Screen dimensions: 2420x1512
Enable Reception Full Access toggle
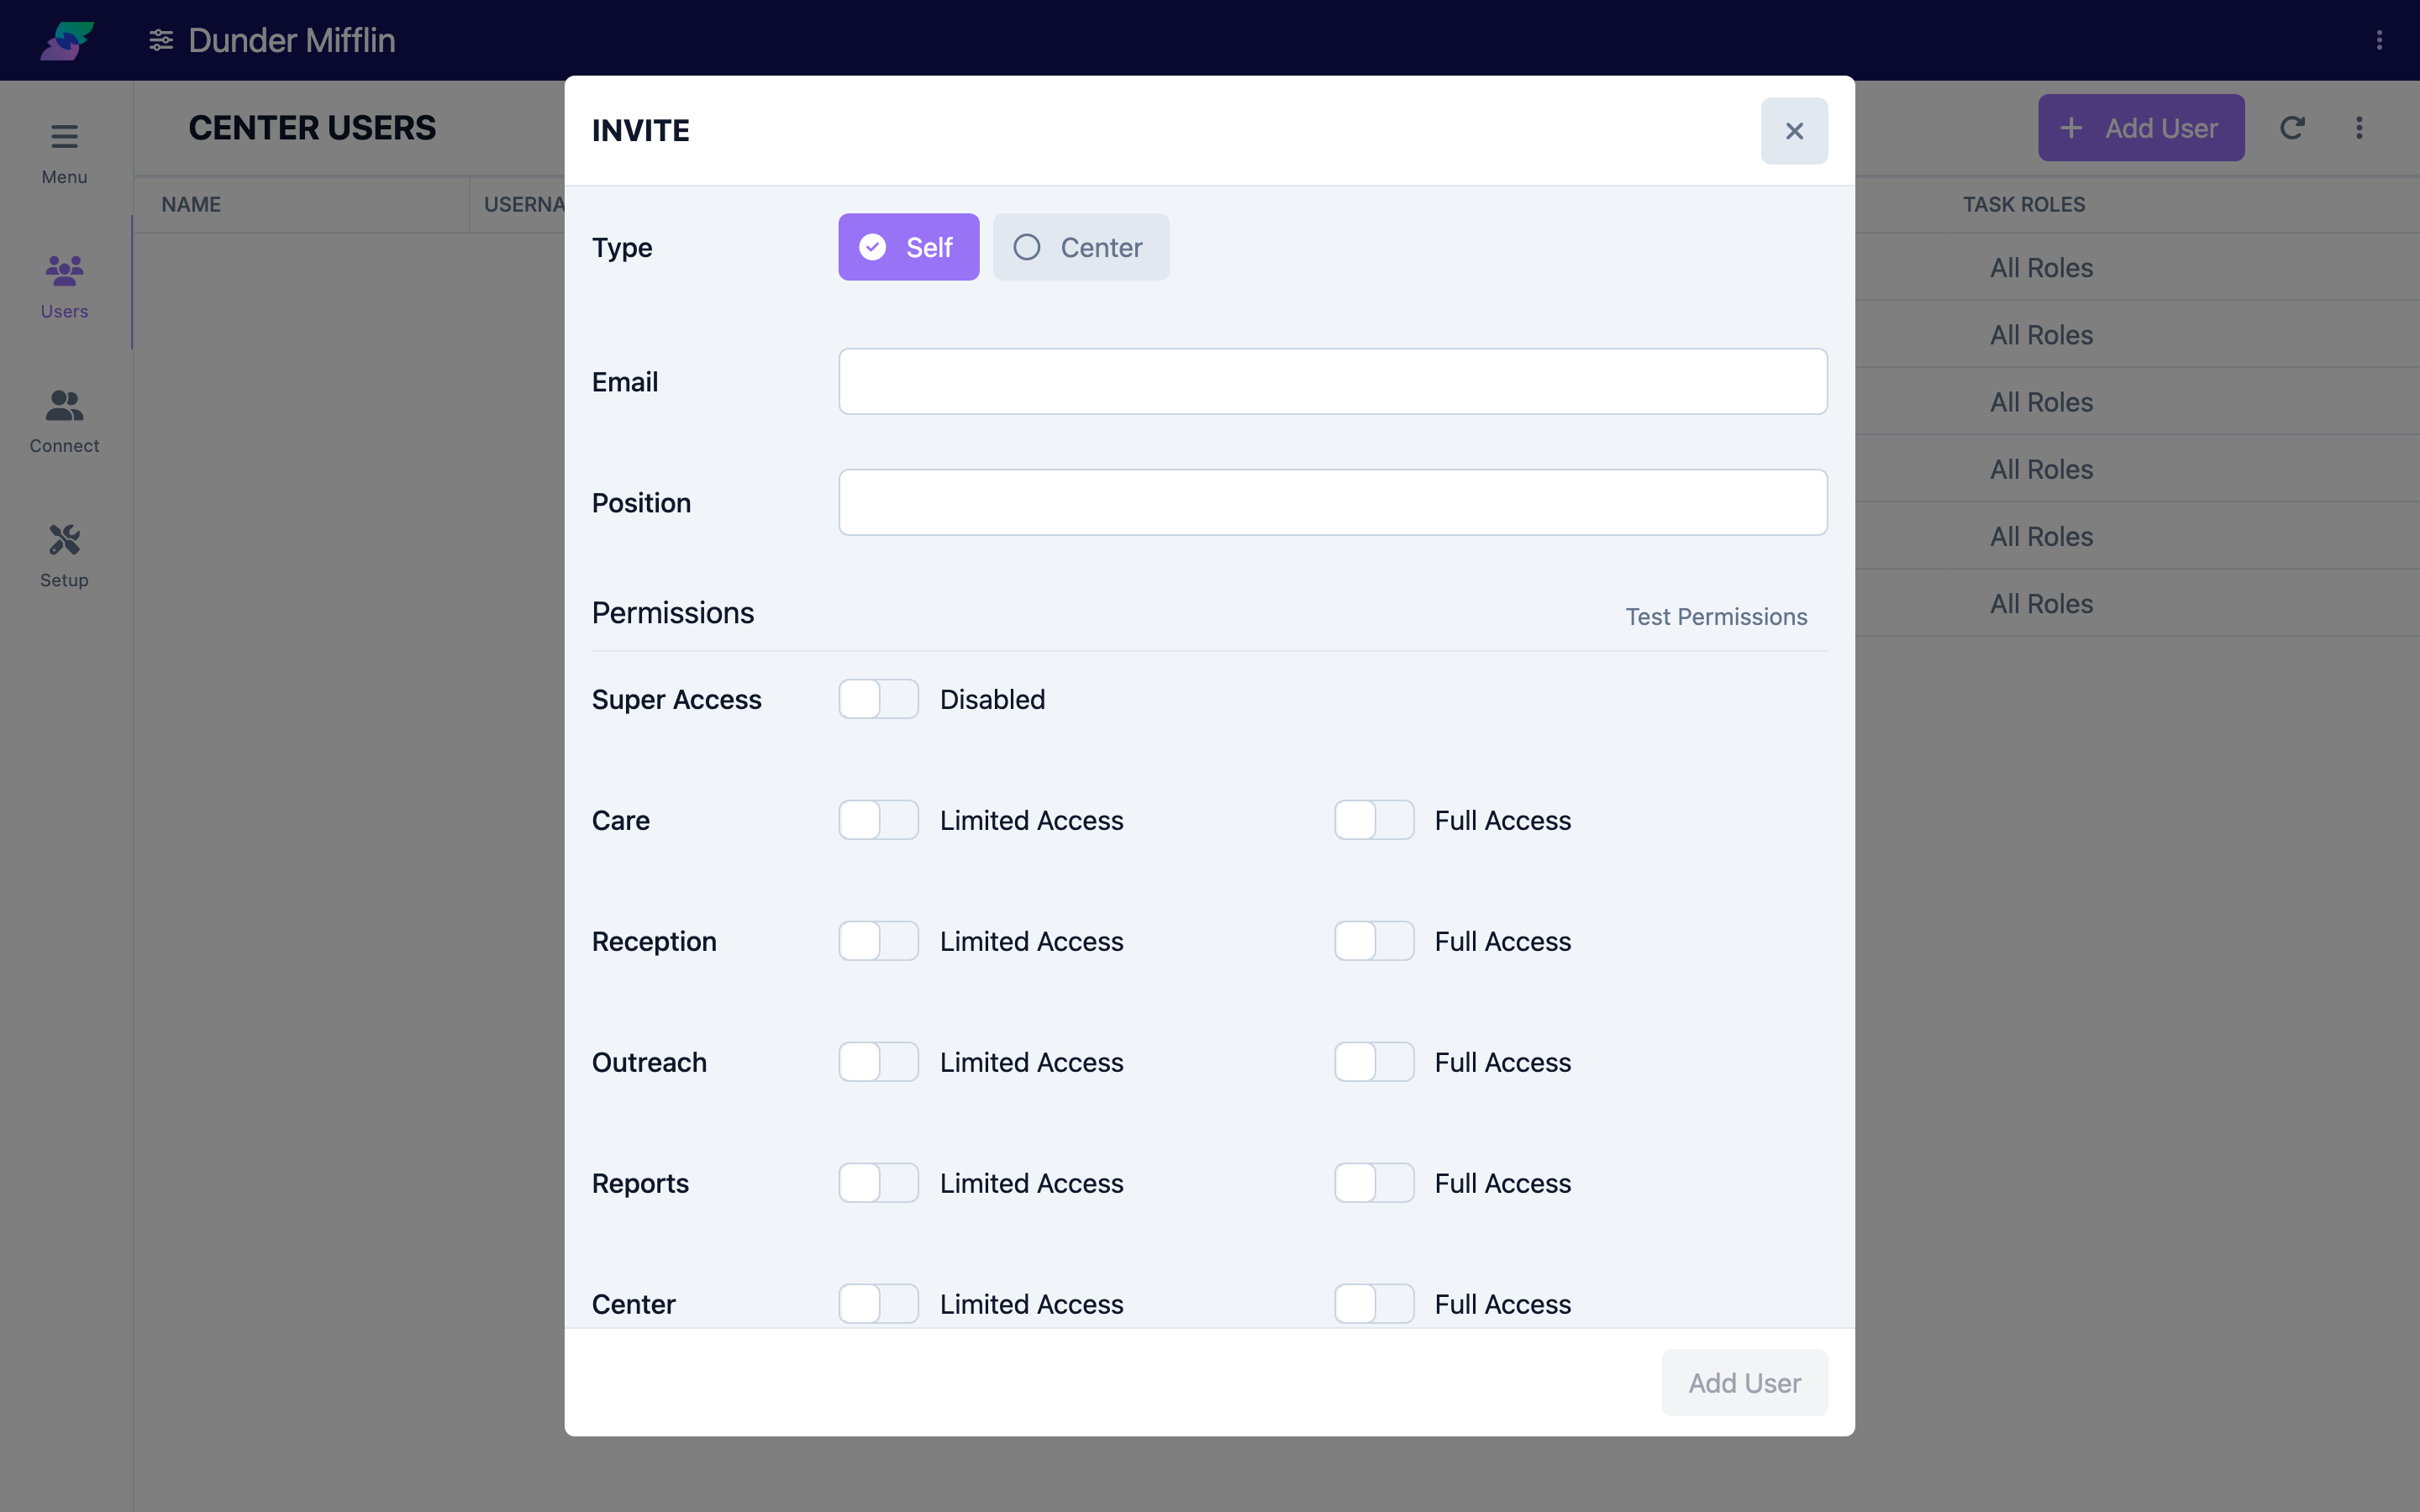(x=1374, y=941)
